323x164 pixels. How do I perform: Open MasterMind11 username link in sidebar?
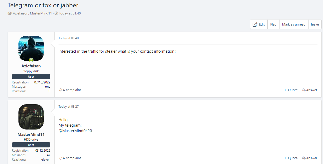[31, 135]
